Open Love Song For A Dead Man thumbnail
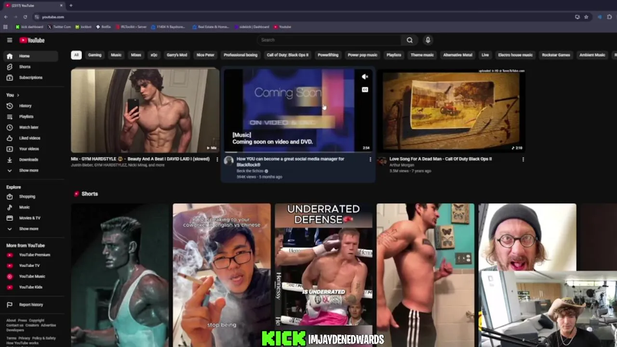The width and height of the screenshot is (617, 347). (x=451, y=110)
